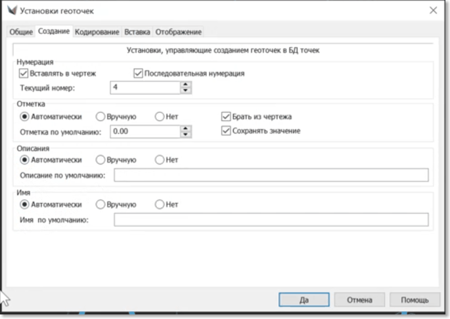Select Вручную in the Отметка group
The height and width of the screenshot is (319, 450).
pyautogui.click(x=100, y=116)
